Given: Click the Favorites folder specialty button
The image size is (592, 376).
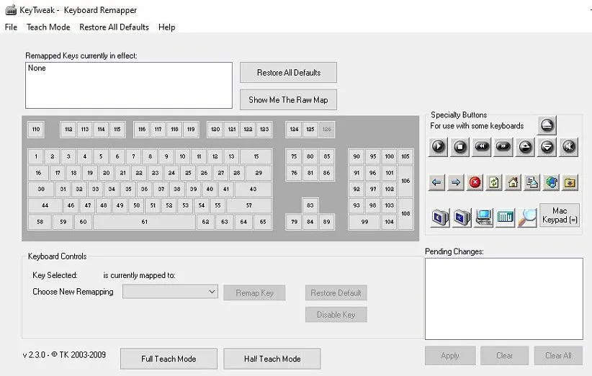Looking at the screenshot, I should click(x=570, y=183).
